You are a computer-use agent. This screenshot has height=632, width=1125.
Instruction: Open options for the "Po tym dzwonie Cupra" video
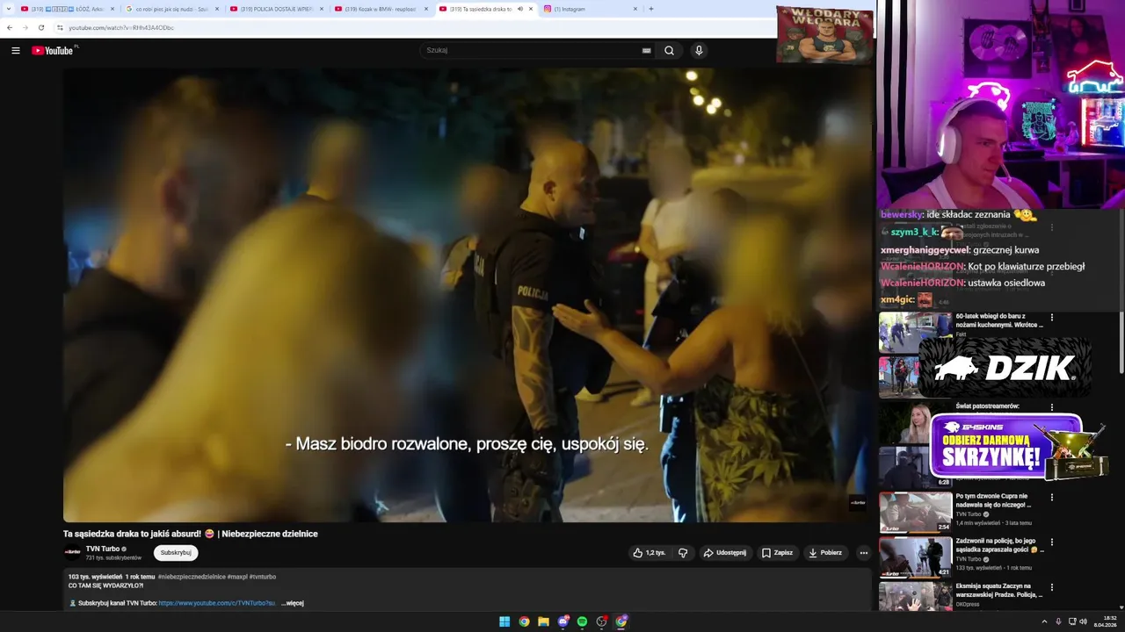pos(1051,498)
